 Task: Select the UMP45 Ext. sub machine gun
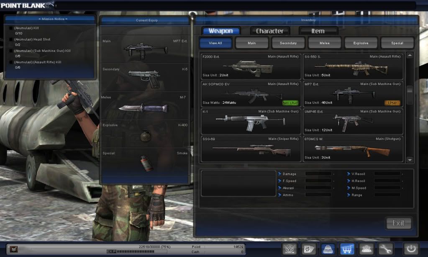click(x=353, y=121)
